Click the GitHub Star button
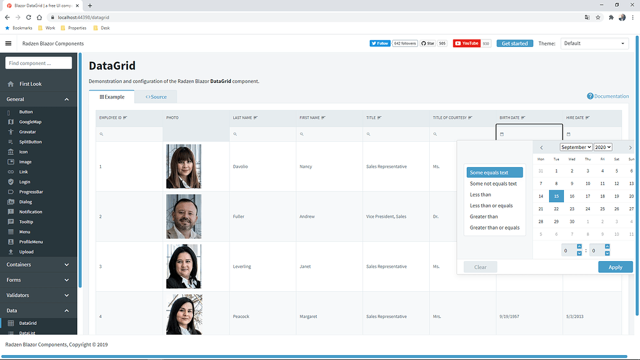Viewport: 640px width, 360px height. pos(428,43)
